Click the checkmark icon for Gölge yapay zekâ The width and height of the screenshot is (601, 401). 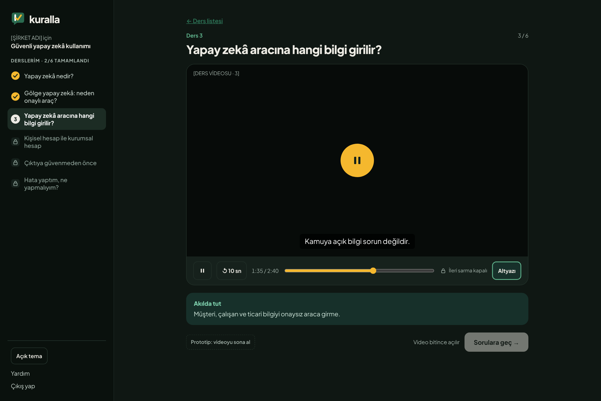coord(15,96)
